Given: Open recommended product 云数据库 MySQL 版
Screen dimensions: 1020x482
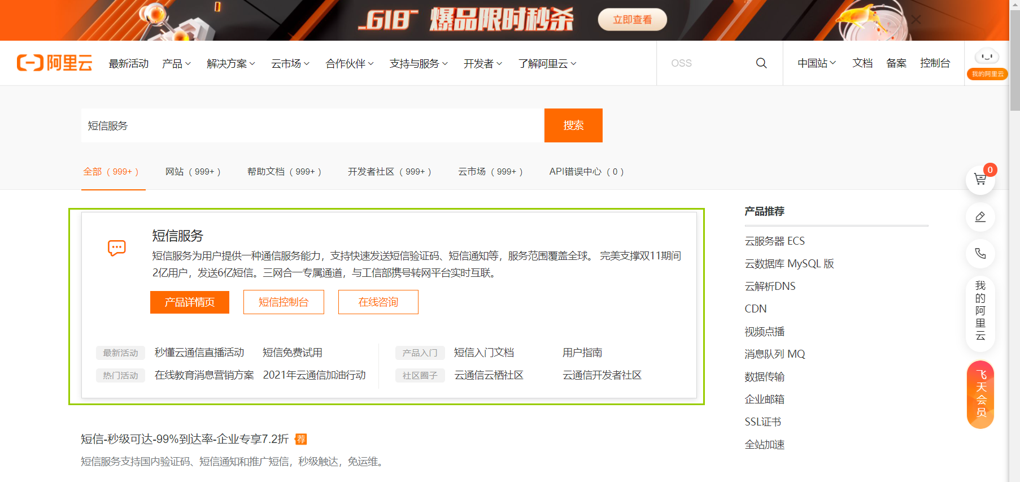Looking at the screenshot, I should (789, 264).
